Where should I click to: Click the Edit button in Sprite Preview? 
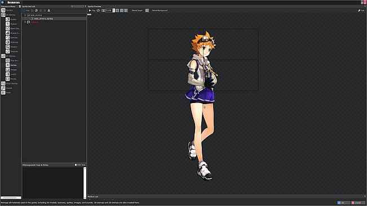click(361, 11)
